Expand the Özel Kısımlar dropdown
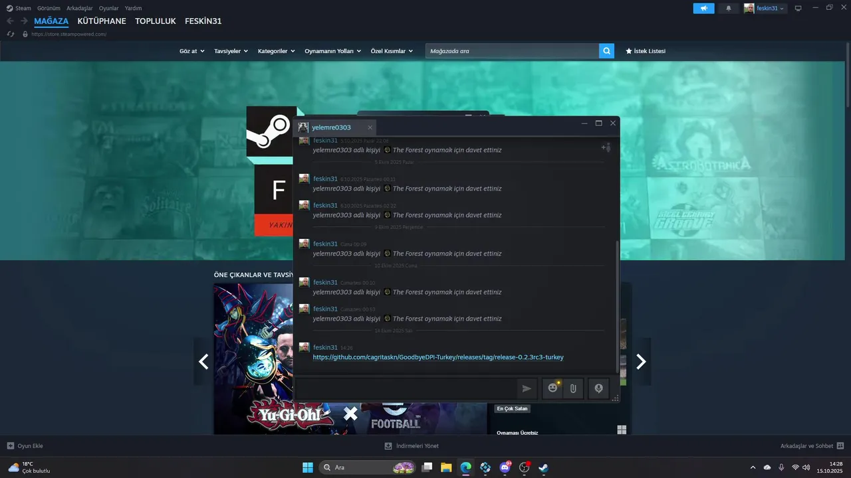This screenshot has height=478, width=851. 392,51
